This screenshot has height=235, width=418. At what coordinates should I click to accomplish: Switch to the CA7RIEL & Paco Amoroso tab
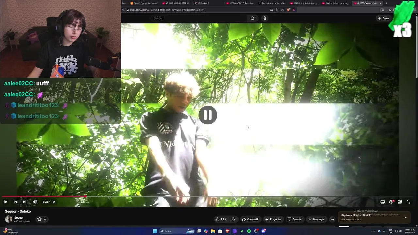[240, 3]
